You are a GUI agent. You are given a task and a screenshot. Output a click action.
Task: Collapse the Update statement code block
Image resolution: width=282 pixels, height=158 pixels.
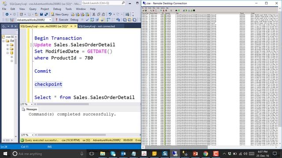pos(32,45)
